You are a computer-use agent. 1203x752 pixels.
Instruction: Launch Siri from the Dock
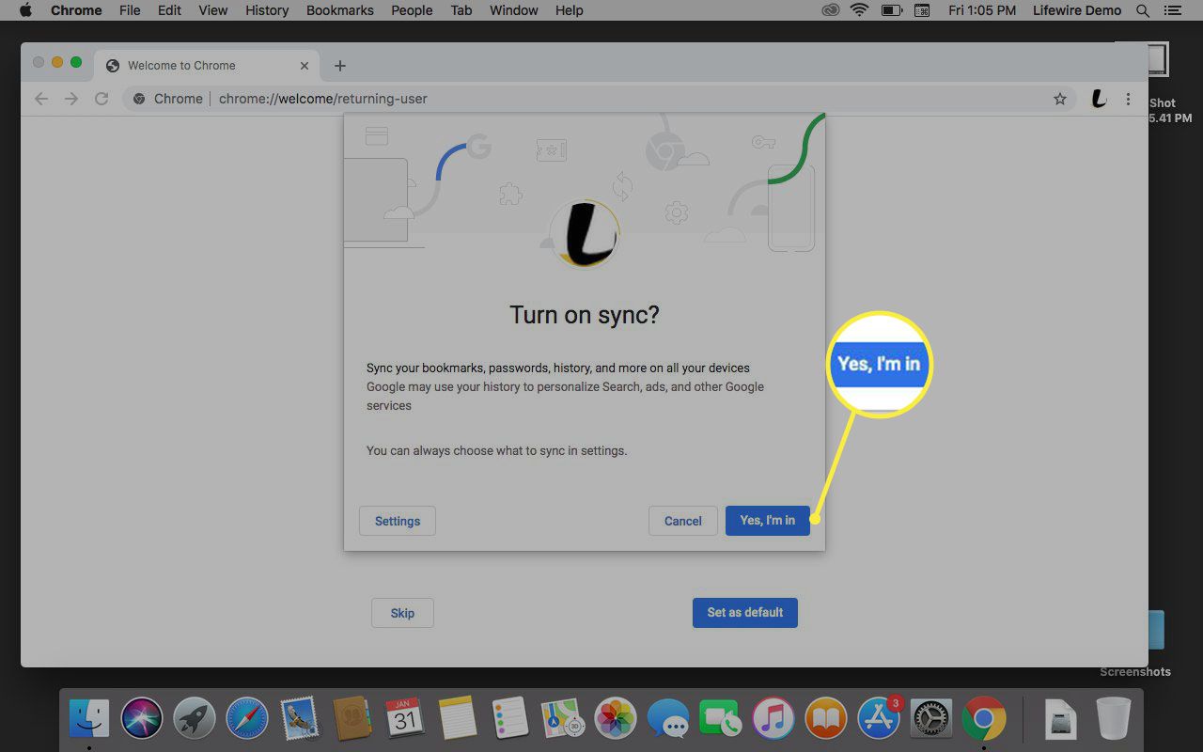[x=142, y=720]
